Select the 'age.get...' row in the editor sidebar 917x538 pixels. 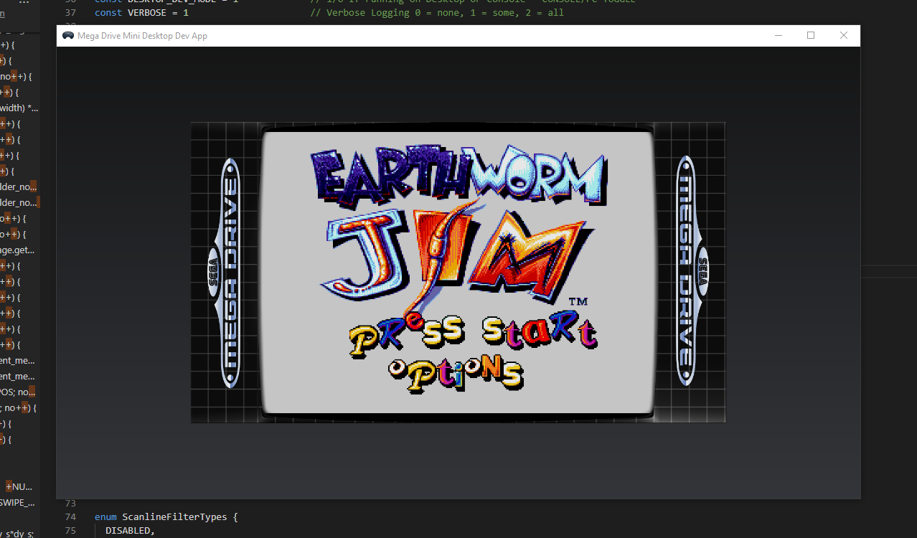(18, 250)
